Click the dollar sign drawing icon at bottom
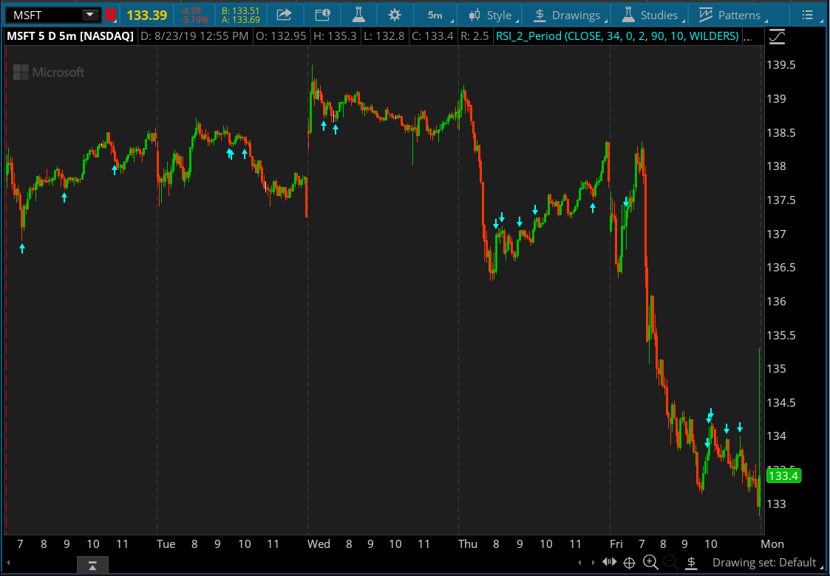The width and height of the screenshot is (830, 576). (692, 563)
